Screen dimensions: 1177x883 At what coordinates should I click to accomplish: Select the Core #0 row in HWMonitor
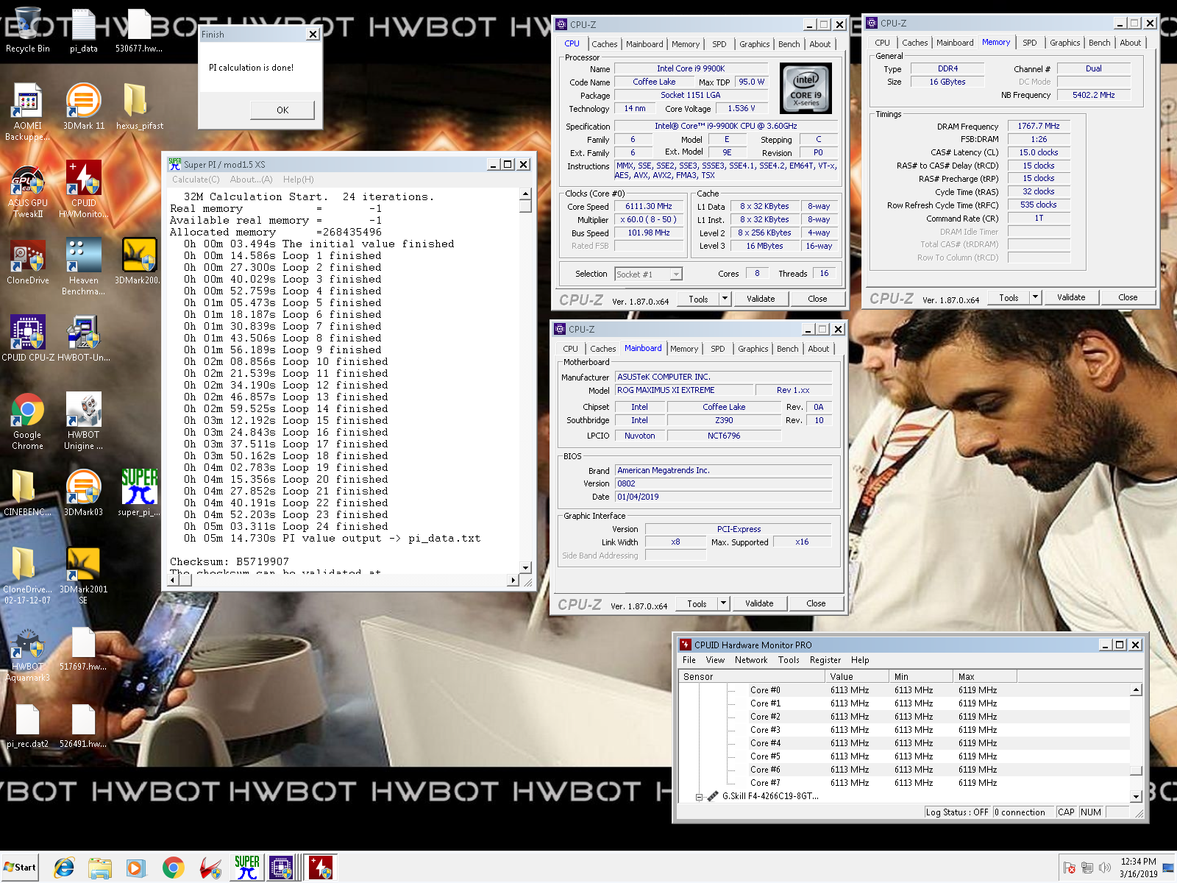coord(904,690)
